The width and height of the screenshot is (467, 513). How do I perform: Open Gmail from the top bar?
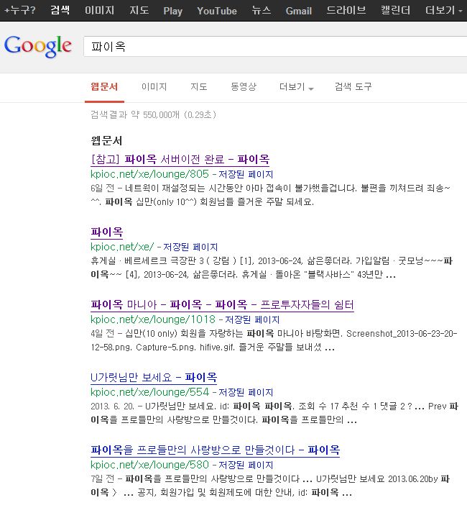299,11
